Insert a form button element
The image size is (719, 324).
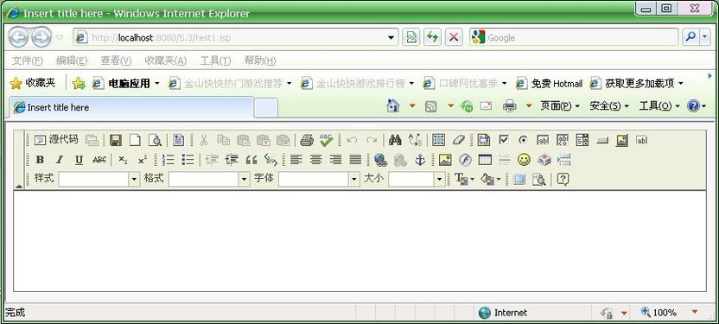point(602,140)
